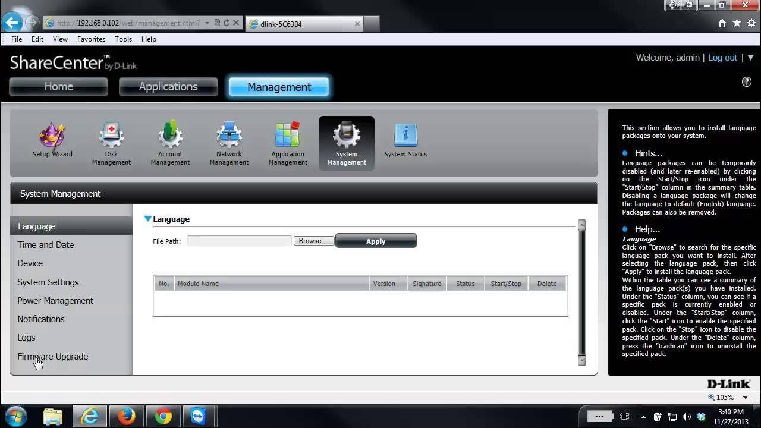Open Network Management icon

coord(229,144)
